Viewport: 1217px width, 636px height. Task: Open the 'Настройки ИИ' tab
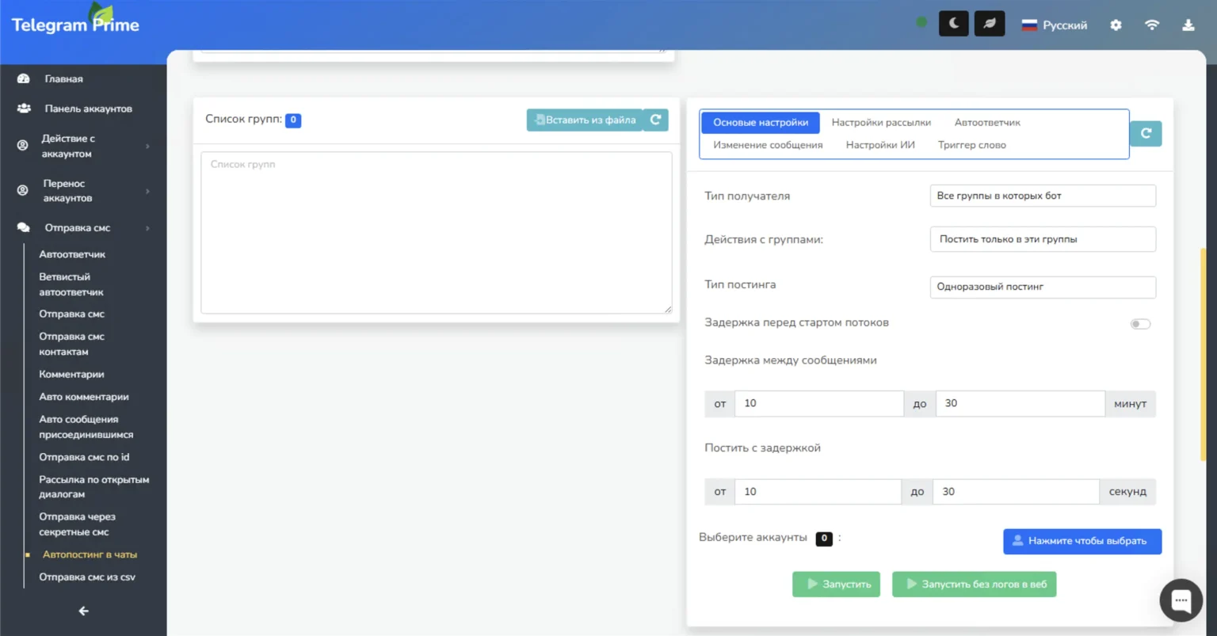click(879, 145)
